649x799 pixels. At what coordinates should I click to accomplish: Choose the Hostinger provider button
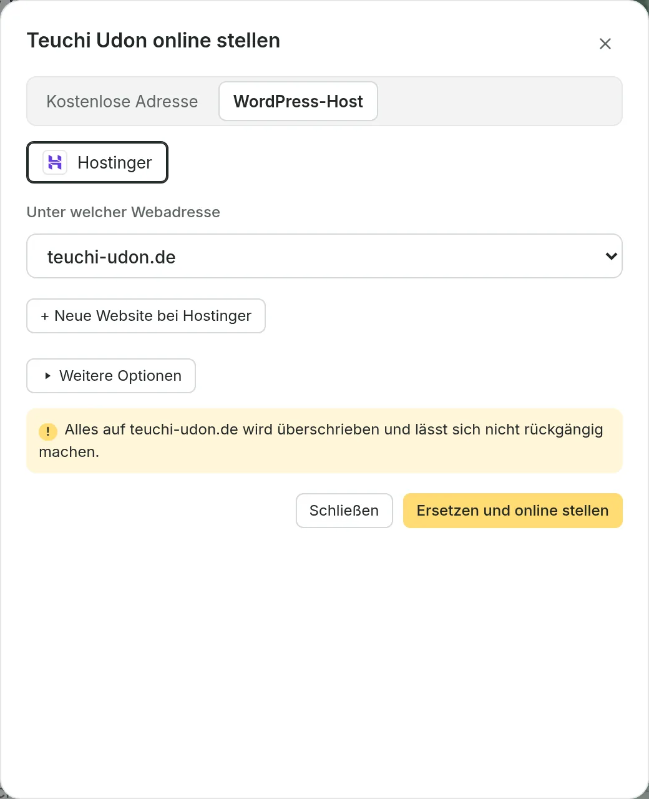97,162
